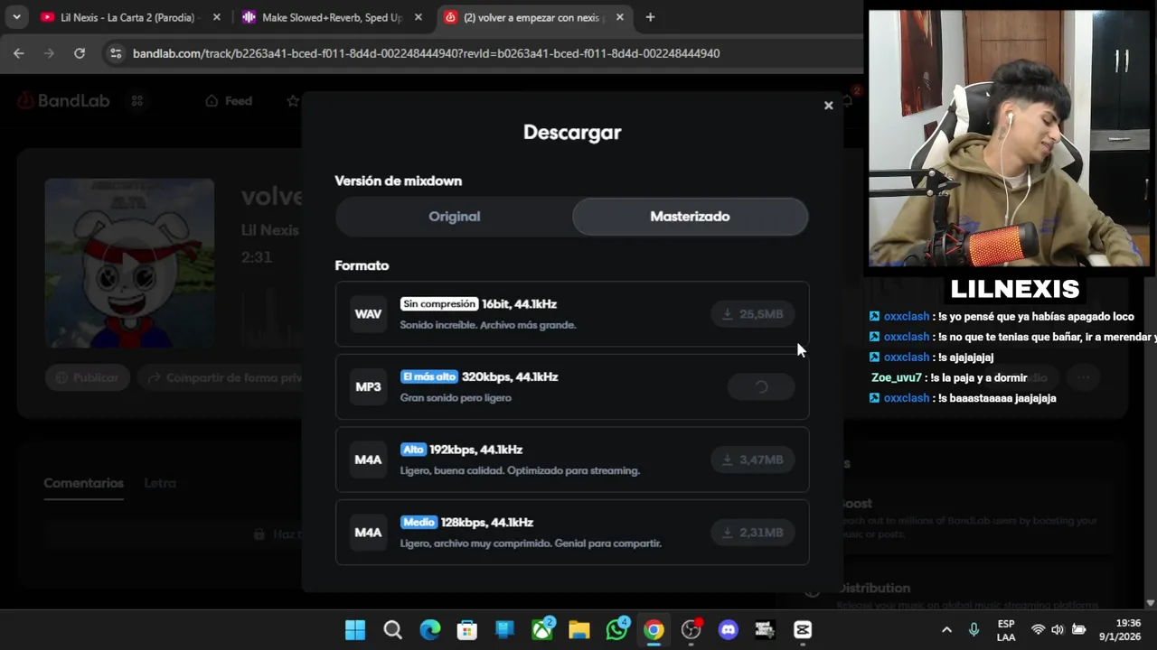Click the MP3 format badge

(x=368, y=387)
